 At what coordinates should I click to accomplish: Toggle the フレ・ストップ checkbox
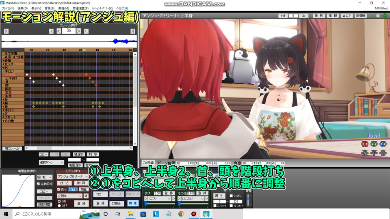click(231, 206)
